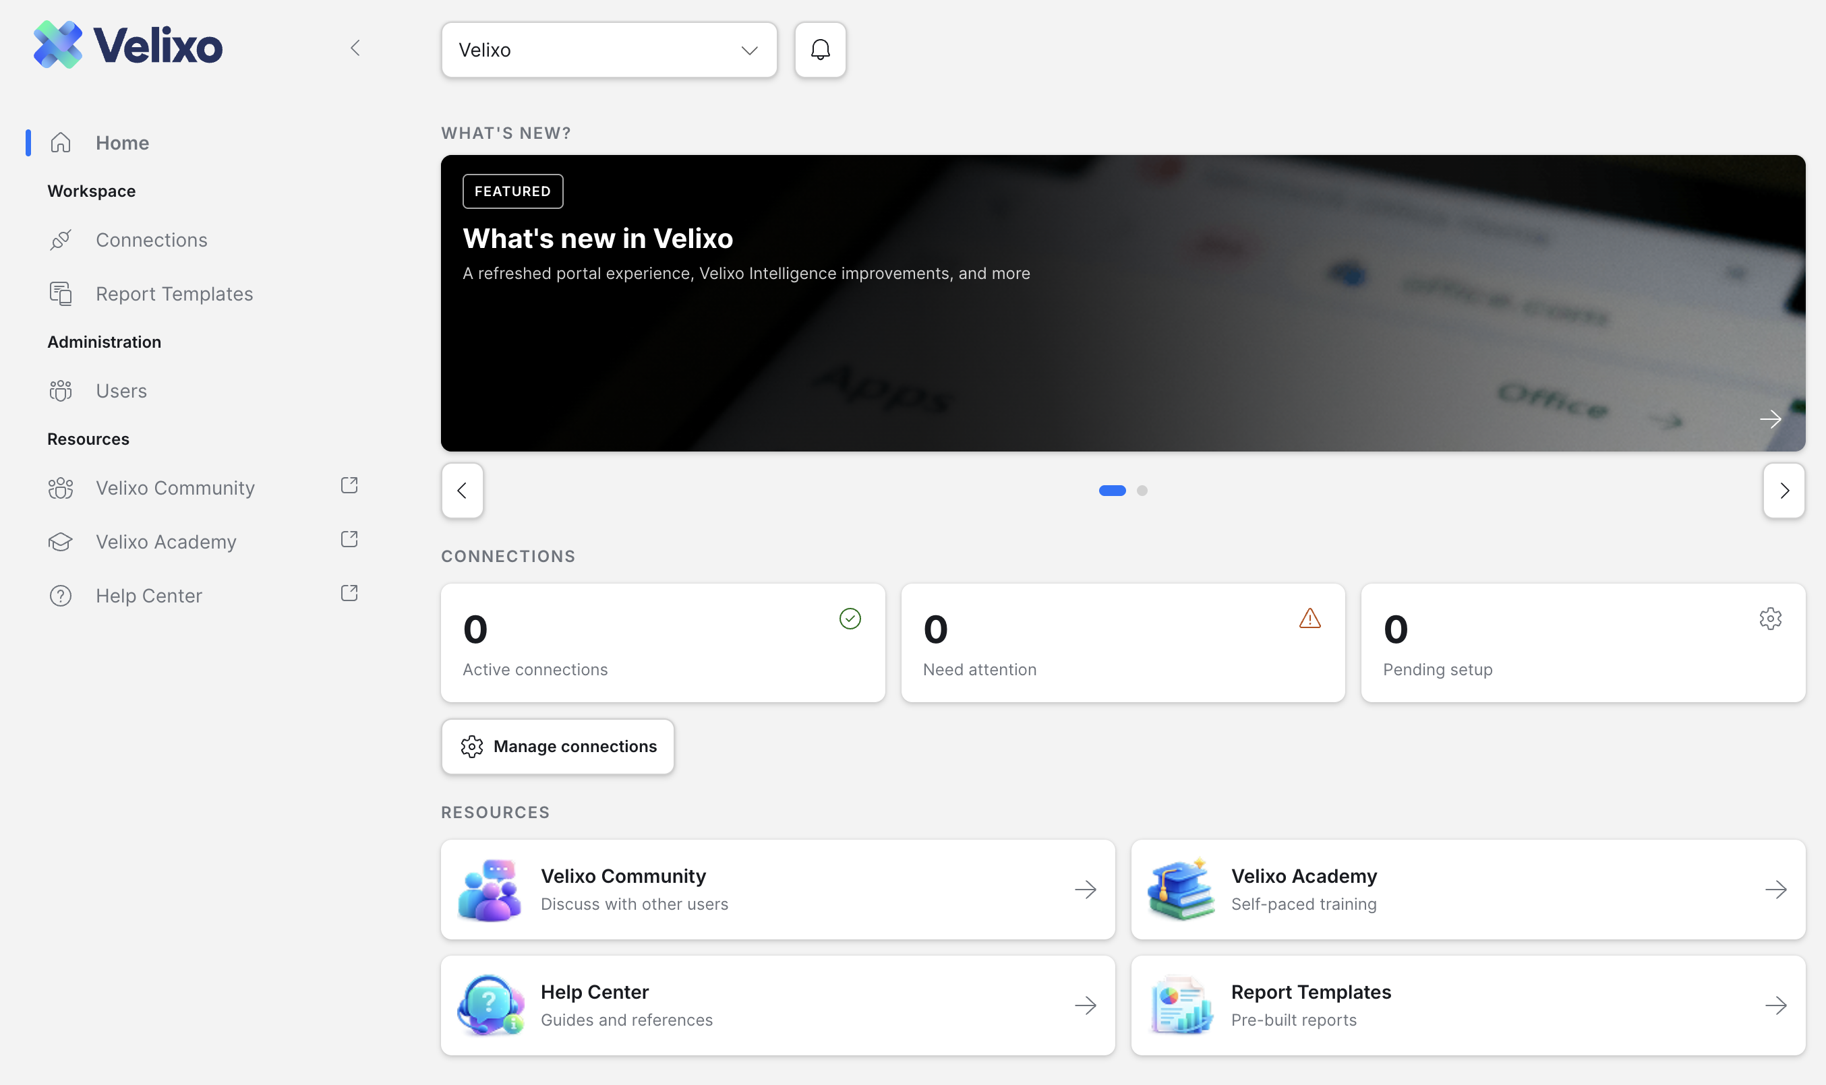The image size is (1826, 1085).
Task: Click the Velixo Academy graduation cap illustration
Action: [x=1181, y=890]
